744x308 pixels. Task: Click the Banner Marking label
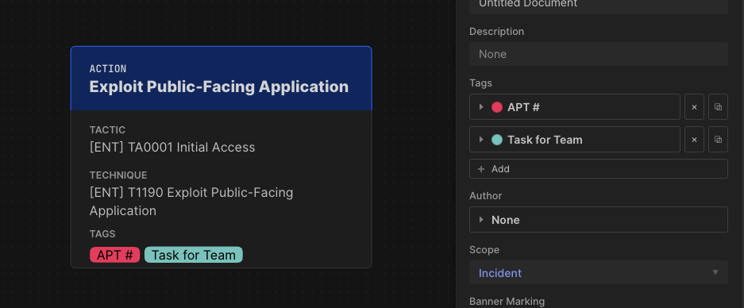click(507, 302)
